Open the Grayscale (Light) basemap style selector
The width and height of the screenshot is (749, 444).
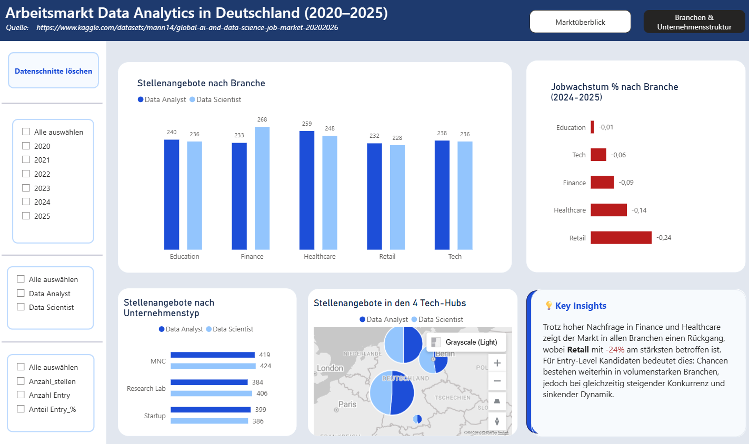pos(466,342)
